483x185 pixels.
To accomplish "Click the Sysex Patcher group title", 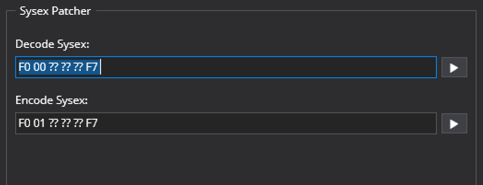I will (55, 11).
